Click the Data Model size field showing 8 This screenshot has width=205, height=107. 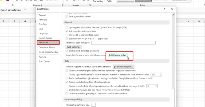(x=151, y=86)
